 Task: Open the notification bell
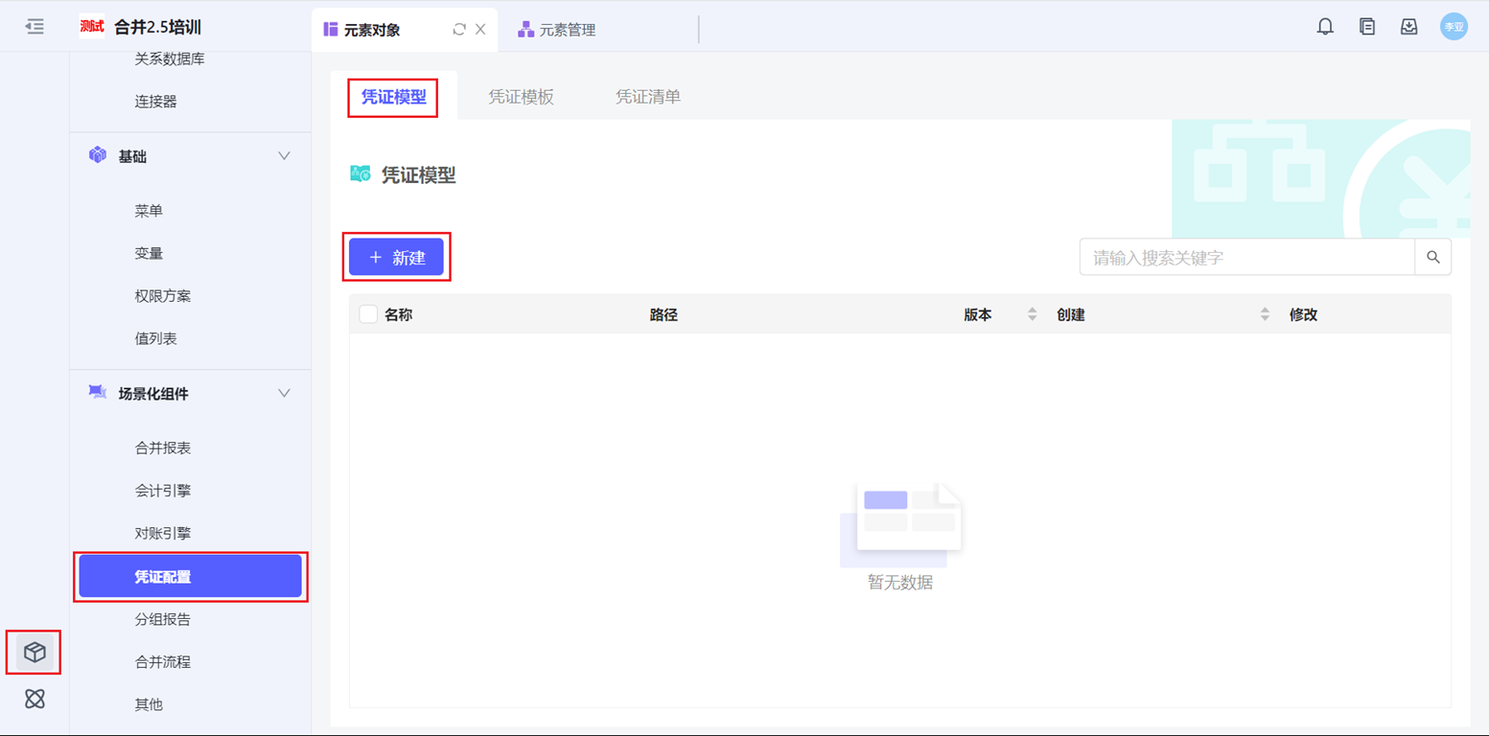[1325, 27]
